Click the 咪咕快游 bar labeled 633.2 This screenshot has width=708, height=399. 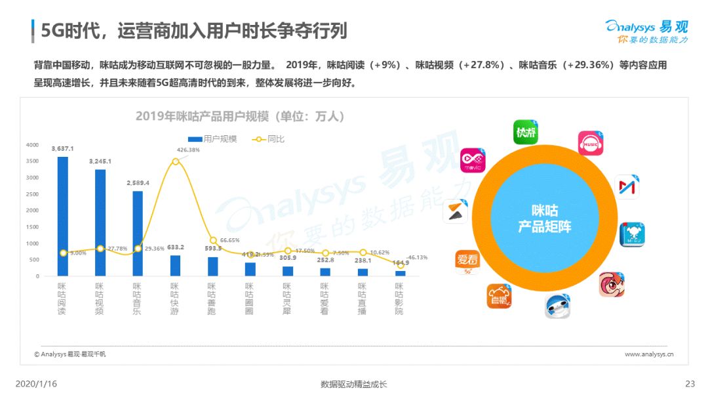[x=175, y=266]
